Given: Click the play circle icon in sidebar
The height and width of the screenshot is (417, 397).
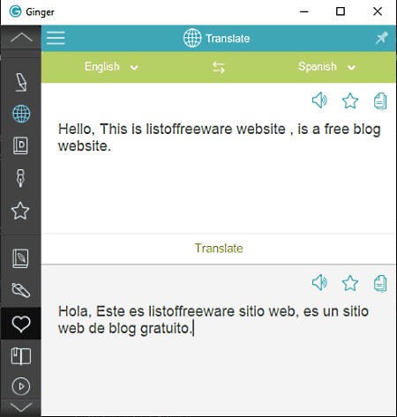Looking at the screenshot, I should [21, 386].
